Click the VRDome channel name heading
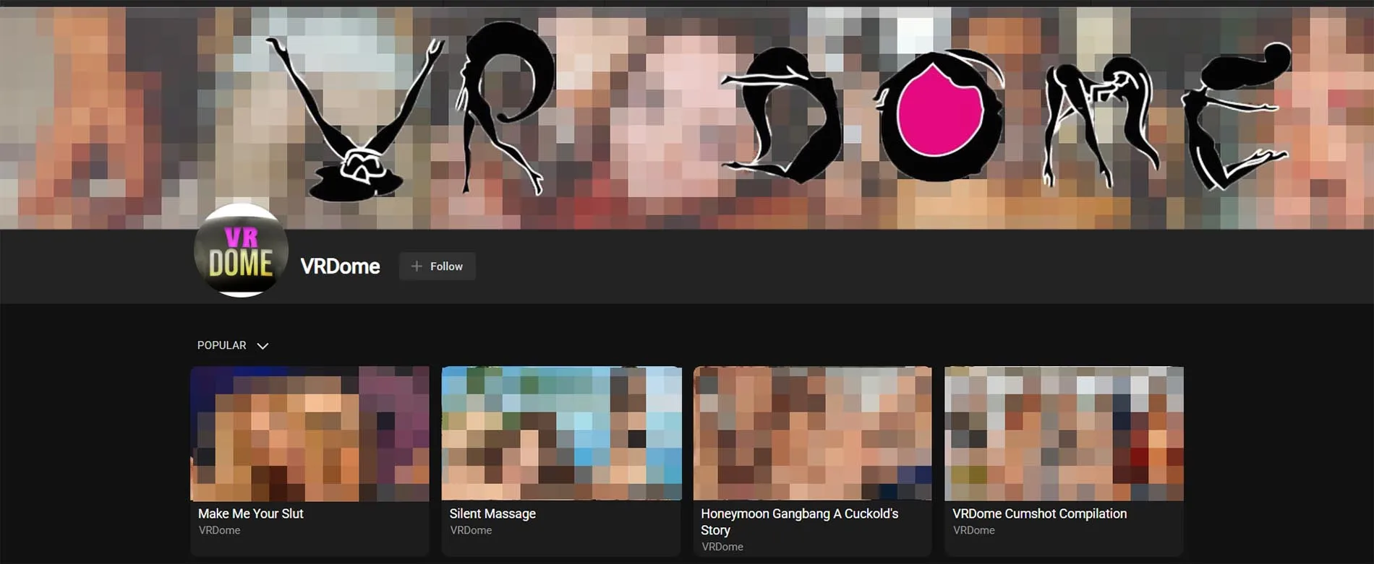 [340, 266]
